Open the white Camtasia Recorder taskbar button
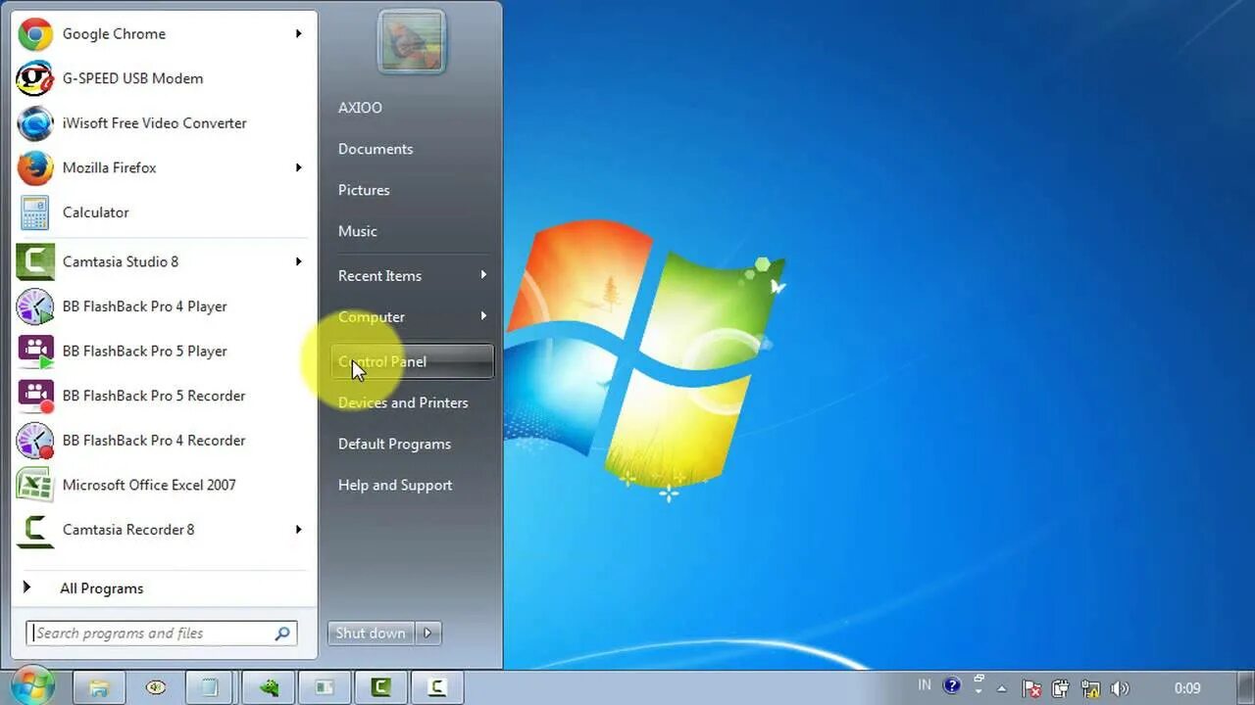 click(437, 687)
